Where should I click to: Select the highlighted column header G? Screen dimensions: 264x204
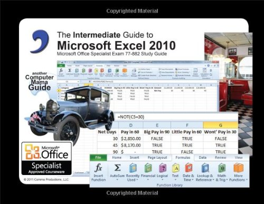pos(221,125)
